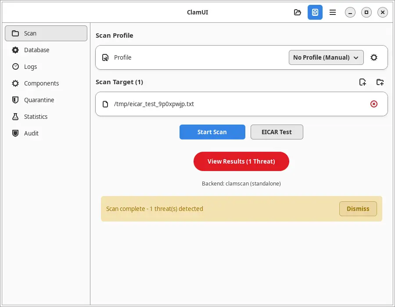Switch to the Database page
This screenshot has height=307, width=395.
46,50
